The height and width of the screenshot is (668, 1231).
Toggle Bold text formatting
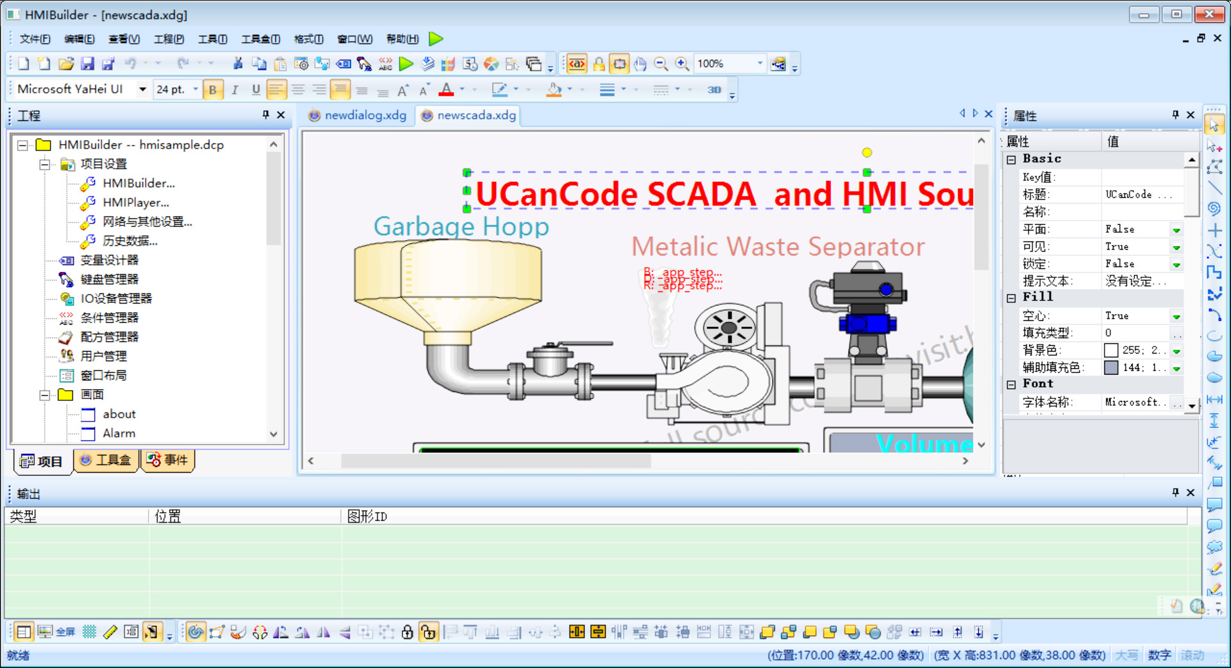213,90
